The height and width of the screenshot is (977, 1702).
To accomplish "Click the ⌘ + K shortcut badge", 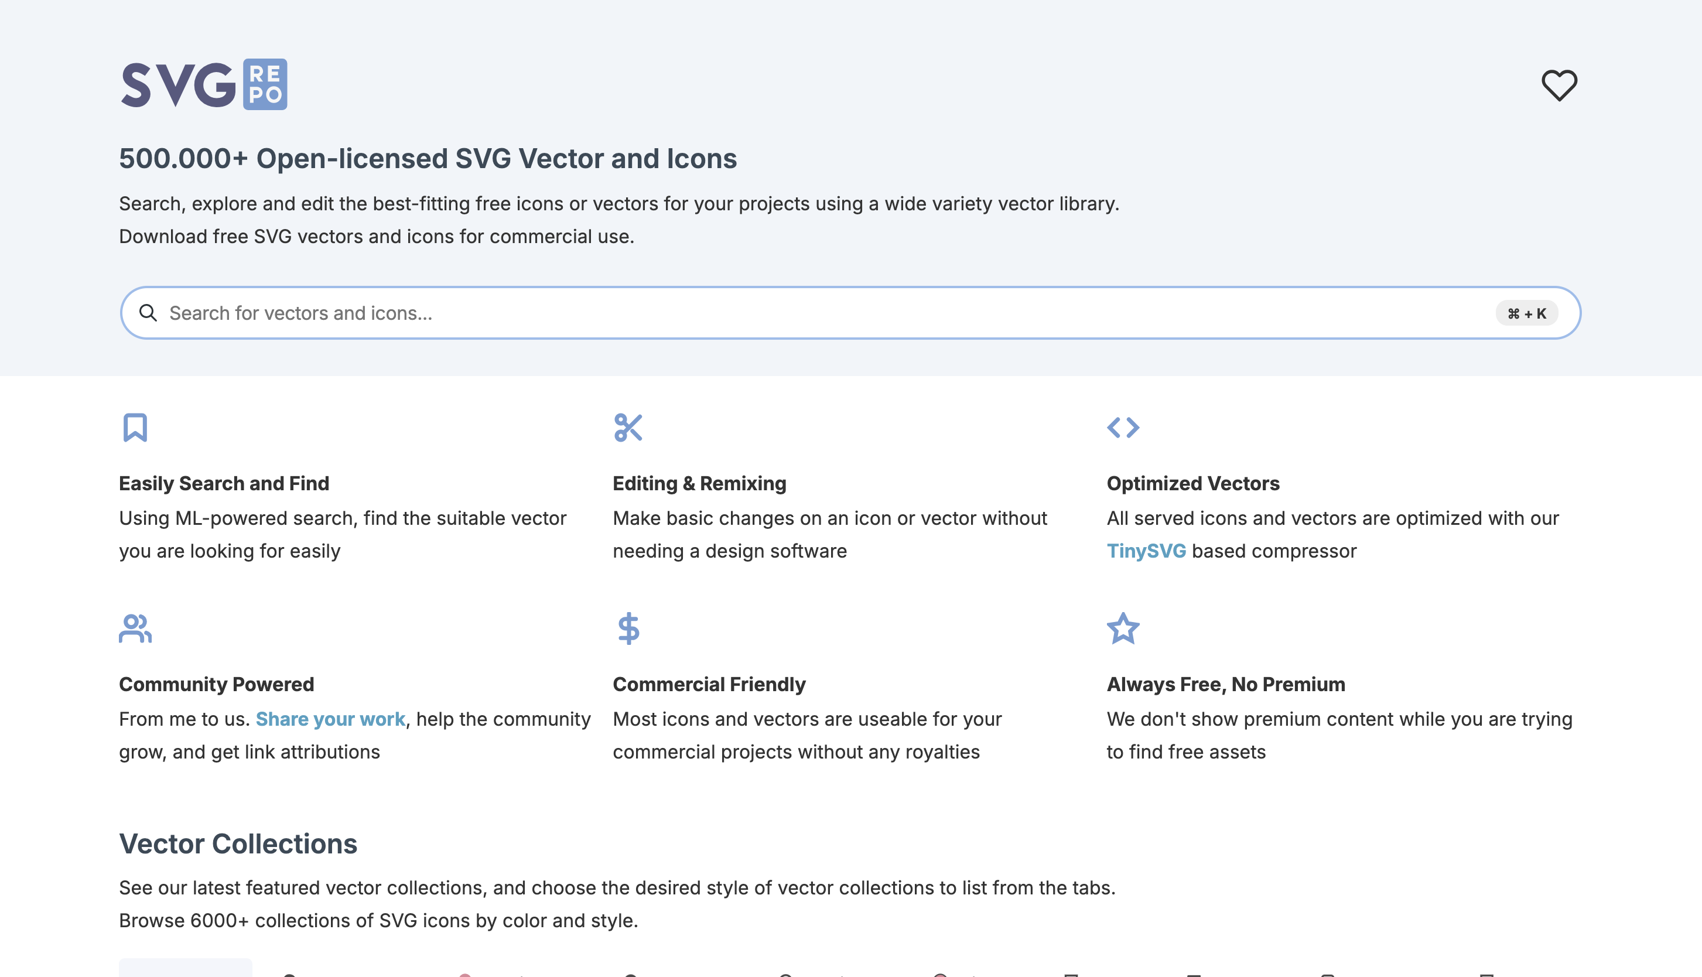I will pos(1526,313).
